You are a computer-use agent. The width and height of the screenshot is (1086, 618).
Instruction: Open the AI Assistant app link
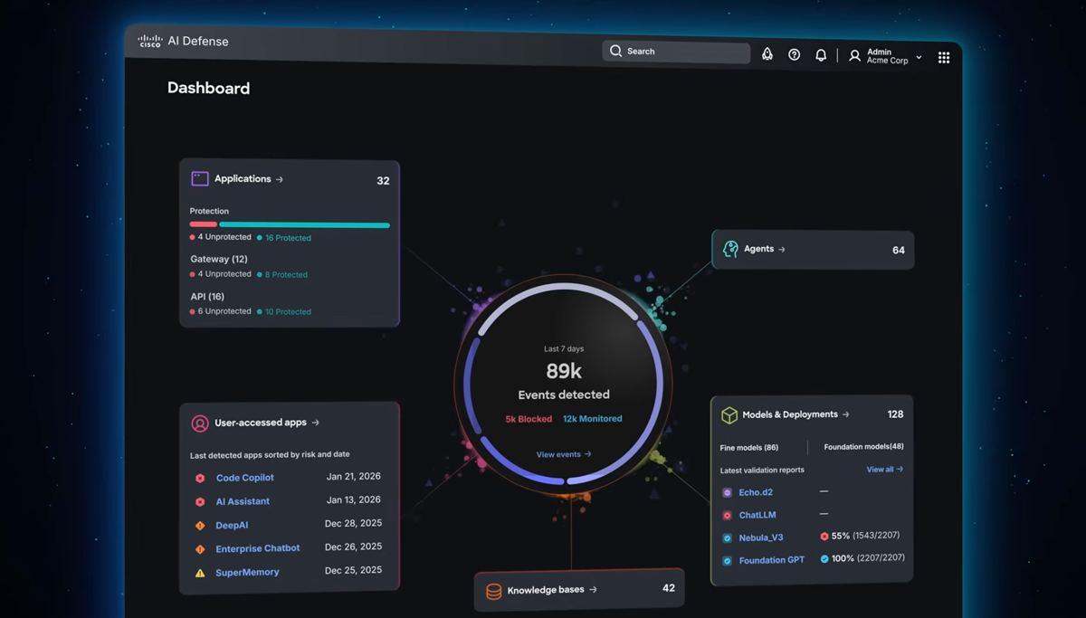(x=243, y=501)
